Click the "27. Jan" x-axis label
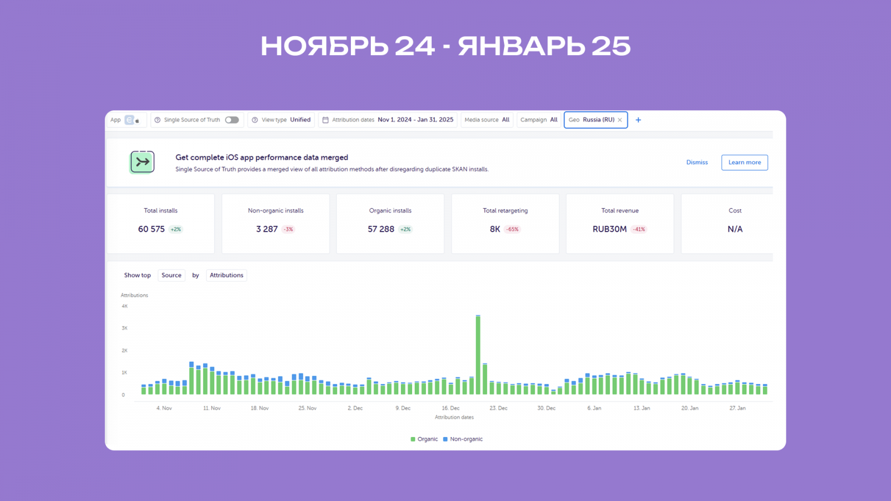 coord(737,408)
